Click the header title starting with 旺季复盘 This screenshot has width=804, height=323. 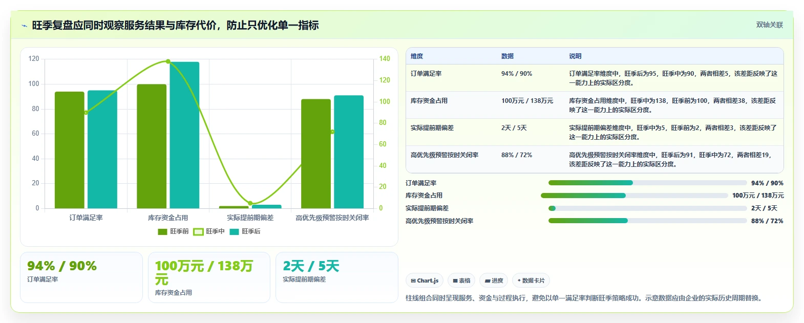pyautogui.click(x=175, y=25)
